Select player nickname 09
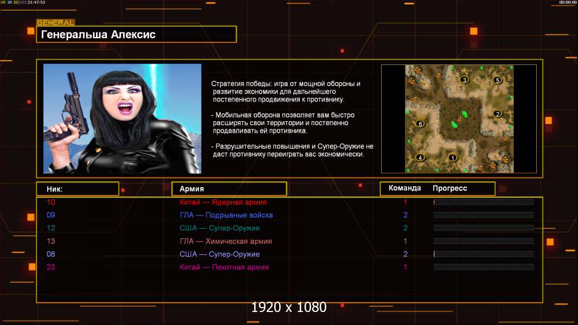Screen dimensions: 578x325 click(51, 215)
